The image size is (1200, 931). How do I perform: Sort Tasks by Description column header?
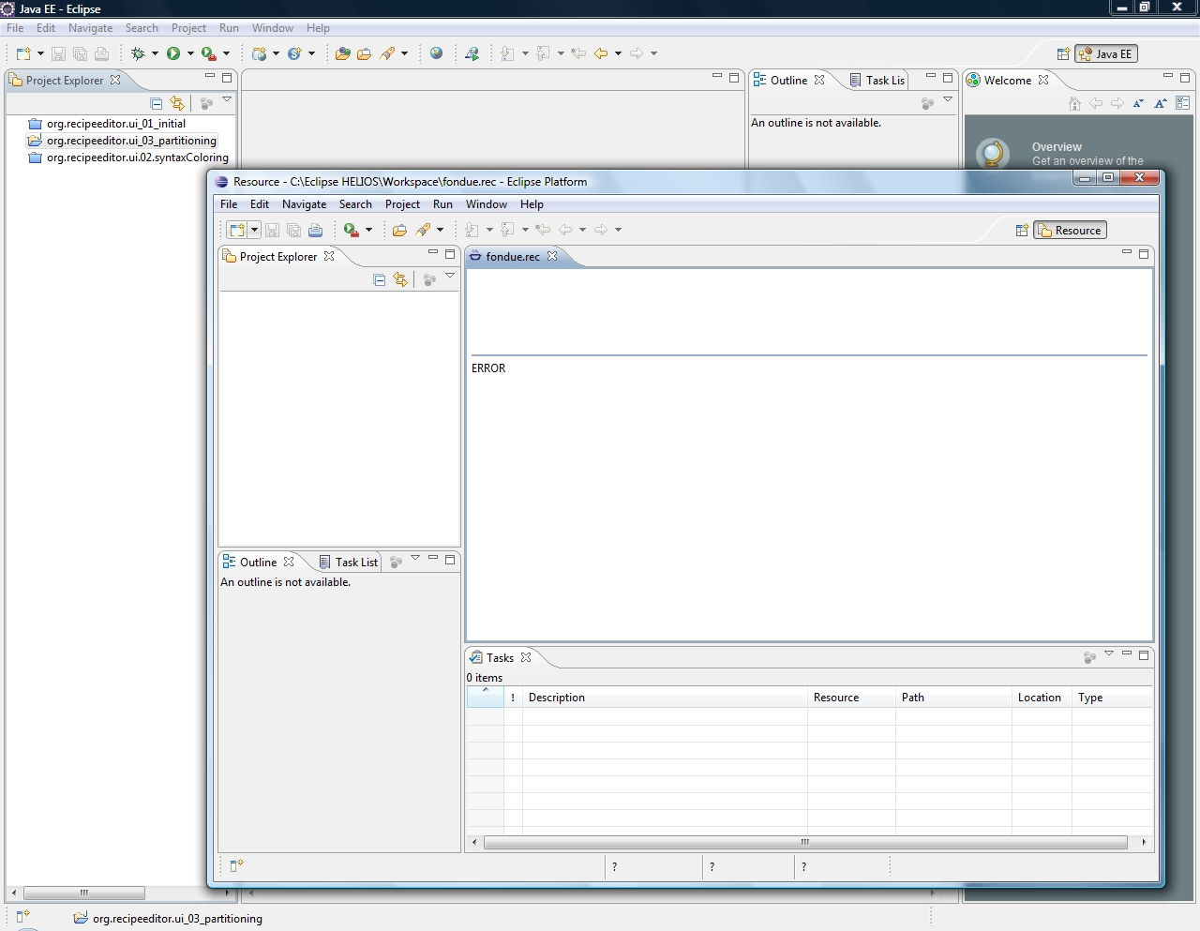665,698
